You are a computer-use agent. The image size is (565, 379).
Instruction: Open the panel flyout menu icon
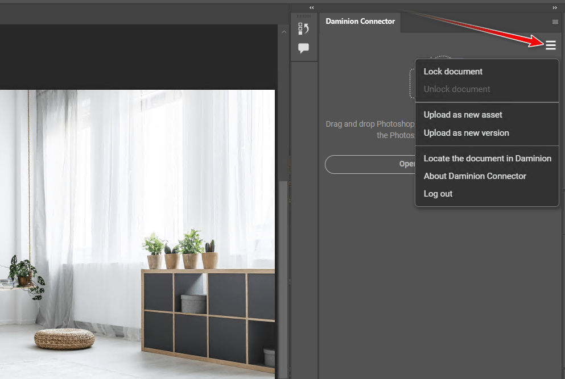pyautogui.click(x=555, y=22)
